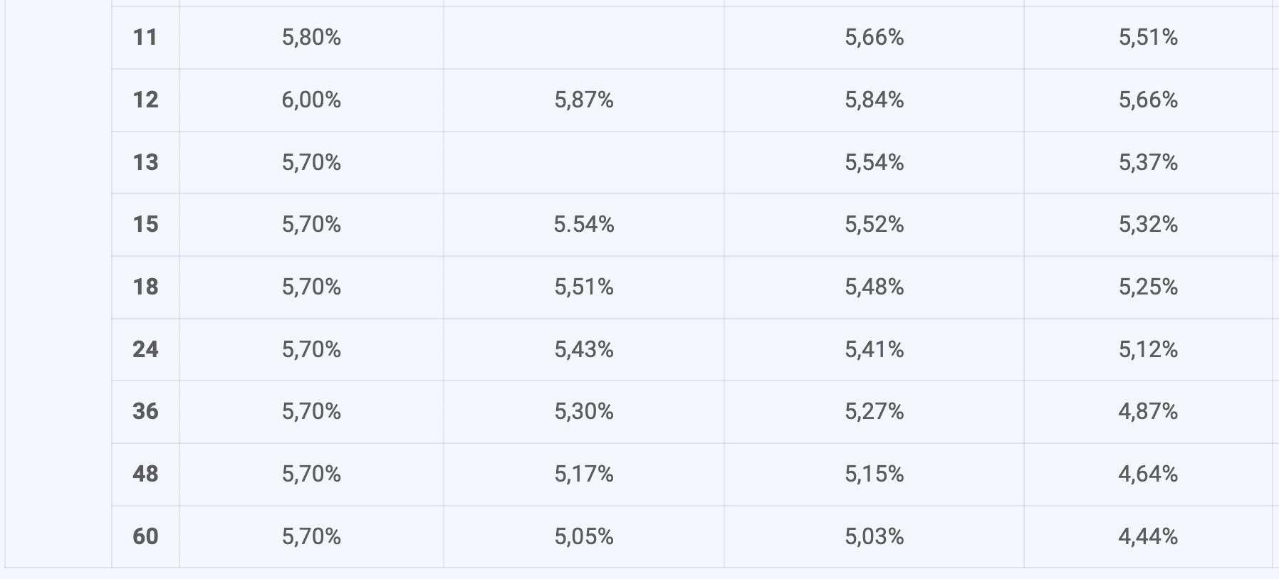Click the 6,00% cell in row 12
The height and width of the screenshot is (579, 1279).
click(x=311, y=100)
